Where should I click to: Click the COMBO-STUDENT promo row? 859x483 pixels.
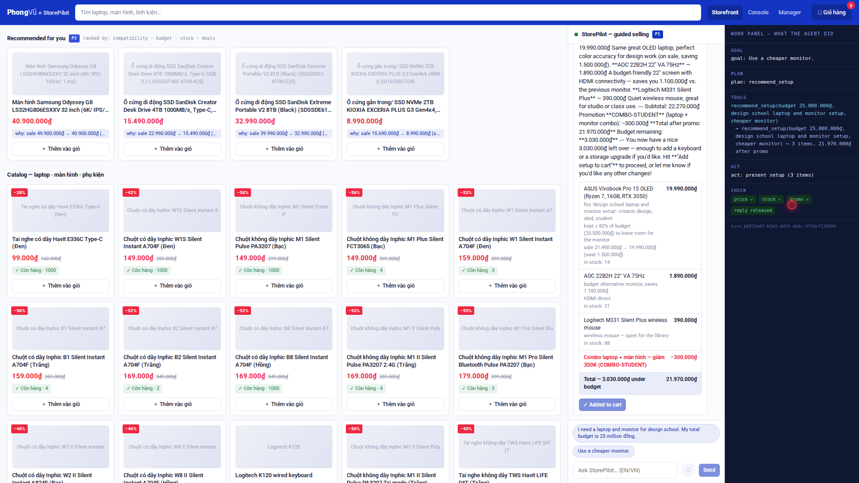tap(640, 361)
